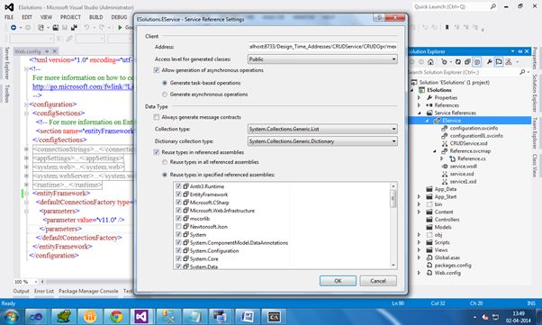Click the Show All Files icon in Solution Explorer
The width and height of the screenshot is (542, 325).
click(x=477, y=62)
